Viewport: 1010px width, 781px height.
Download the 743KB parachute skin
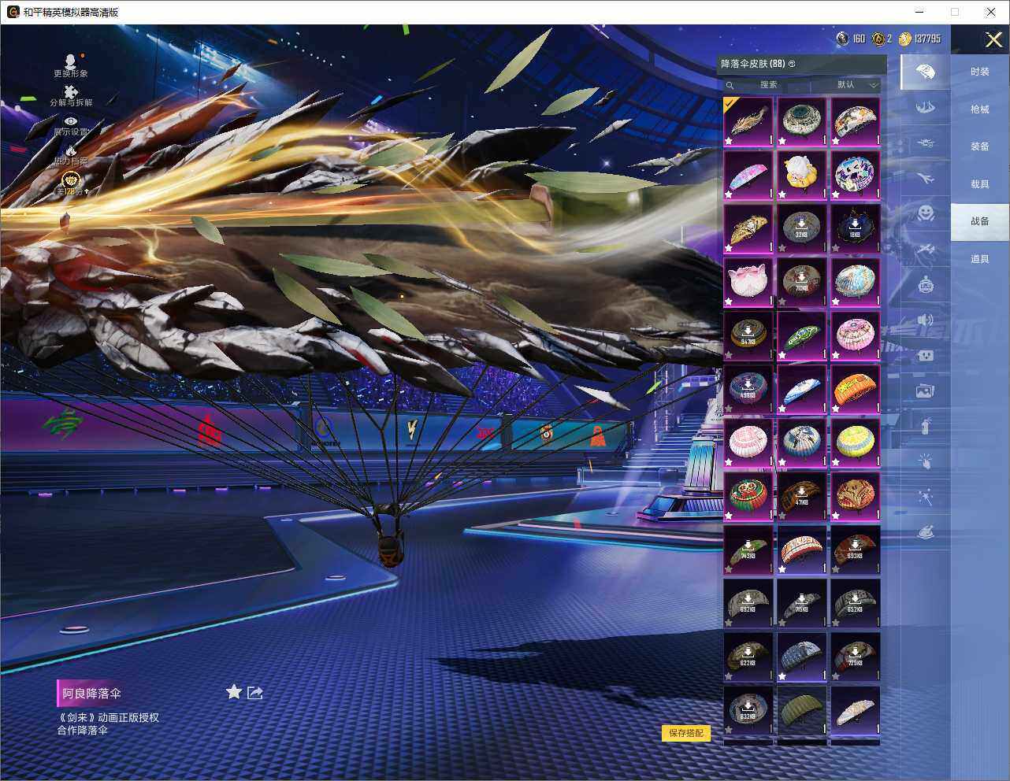[x=748, y=550]
